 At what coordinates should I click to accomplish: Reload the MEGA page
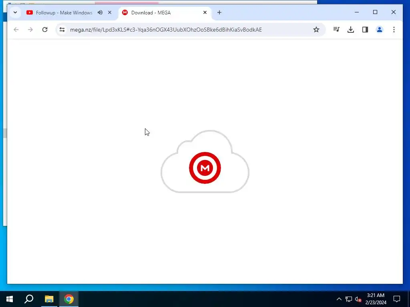tap(45, 30)
